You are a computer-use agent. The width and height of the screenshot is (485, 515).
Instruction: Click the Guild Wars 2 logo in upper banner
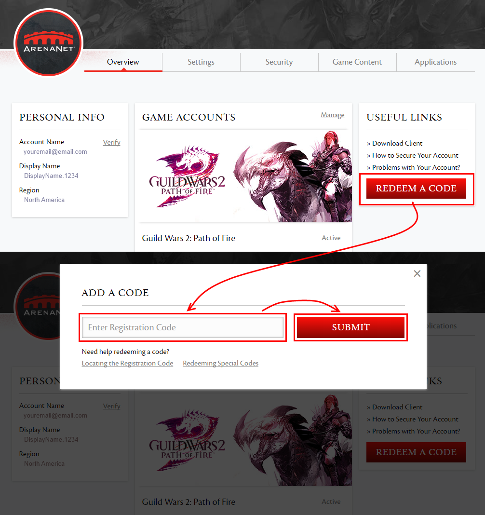[187, 176]
